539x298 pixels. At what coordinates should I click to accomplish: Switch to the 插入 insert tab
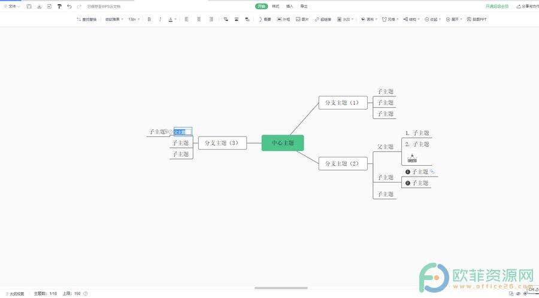pyautogui.click(x=290, y=6)
